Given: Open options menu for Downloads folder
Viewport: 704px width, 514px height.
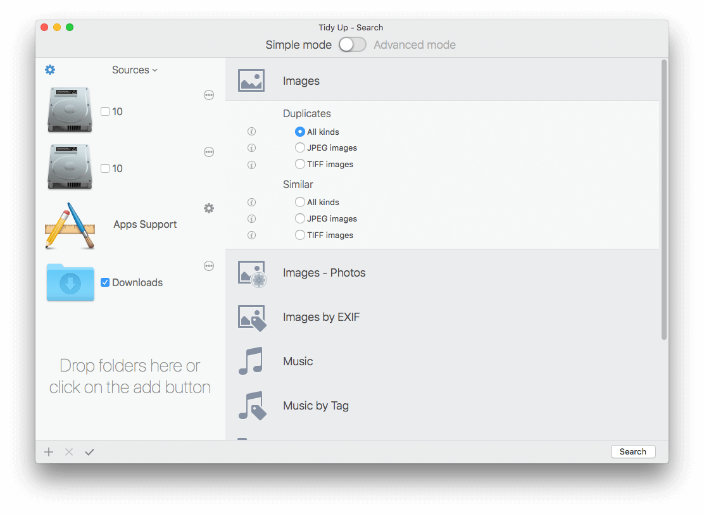Looking at the screenshot, I should coord(209,266).
